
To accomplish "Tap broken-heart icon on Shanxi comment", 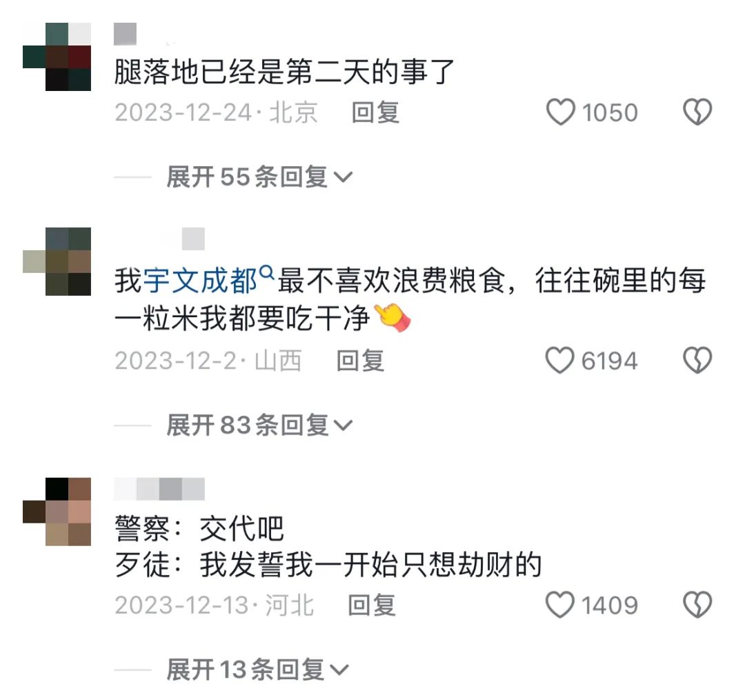I will tap(697, 360).
